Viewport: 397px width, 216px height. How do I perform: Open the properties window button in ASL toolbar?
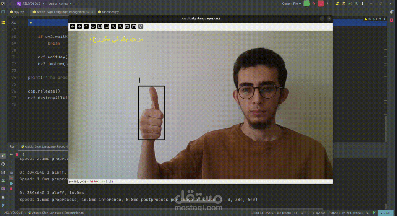[141, 27]
